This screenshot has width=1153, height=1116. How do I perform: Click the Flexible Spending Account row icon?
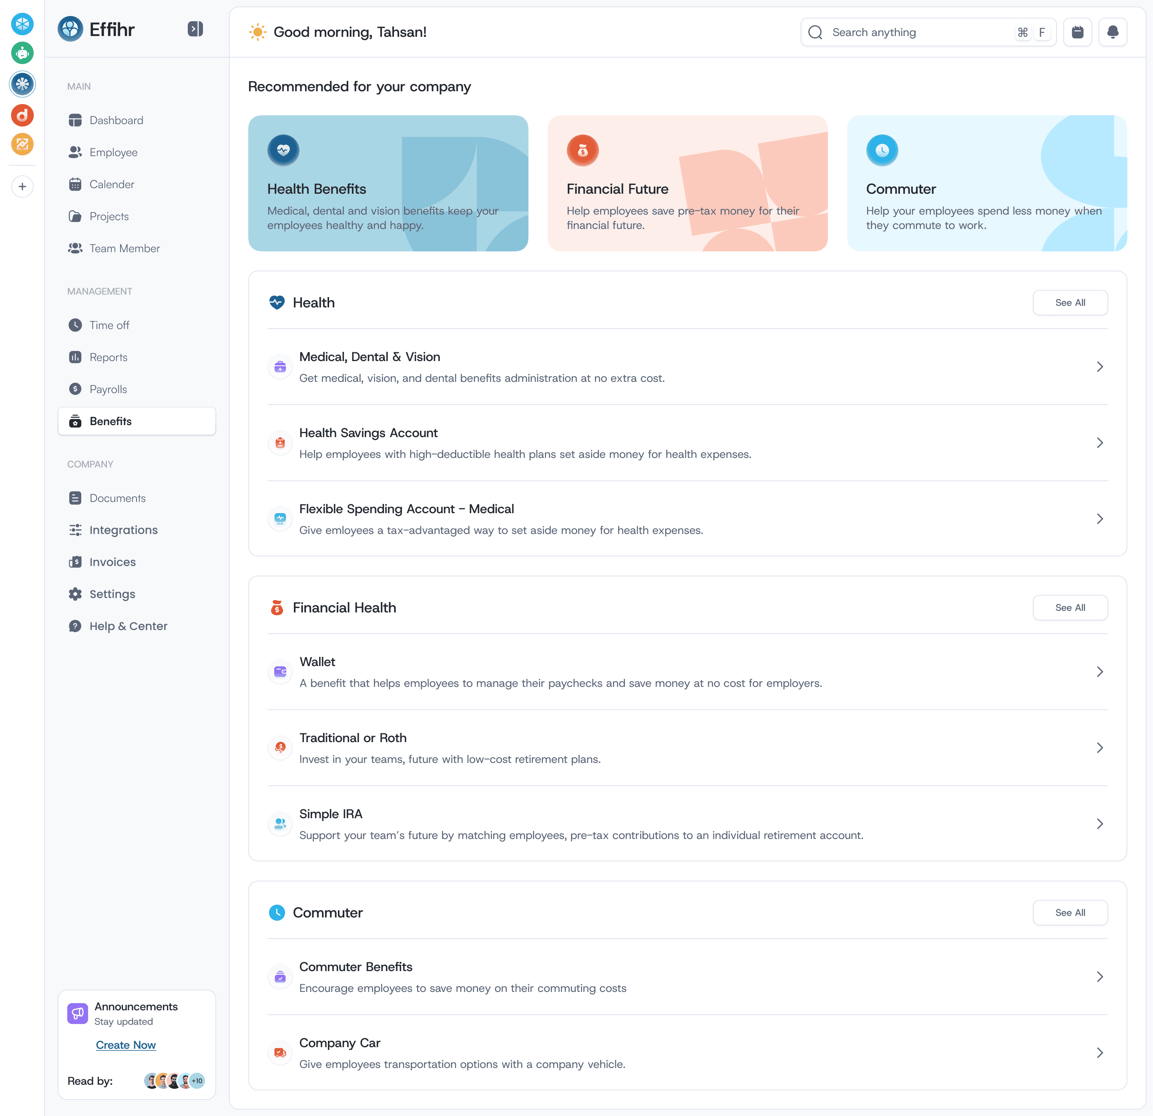pyautogui.click(x=280, y=519)
